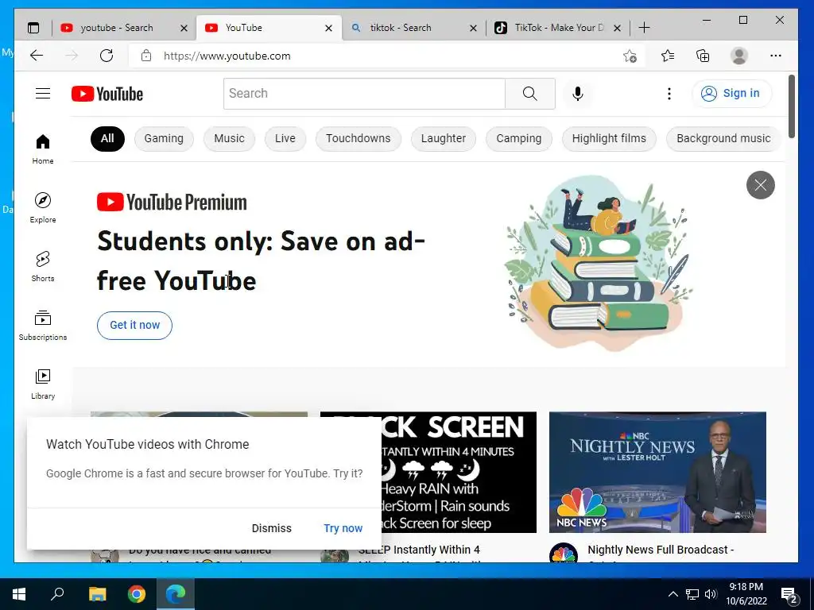
Task: Select the Music filter chip
Action: (229, 138)
